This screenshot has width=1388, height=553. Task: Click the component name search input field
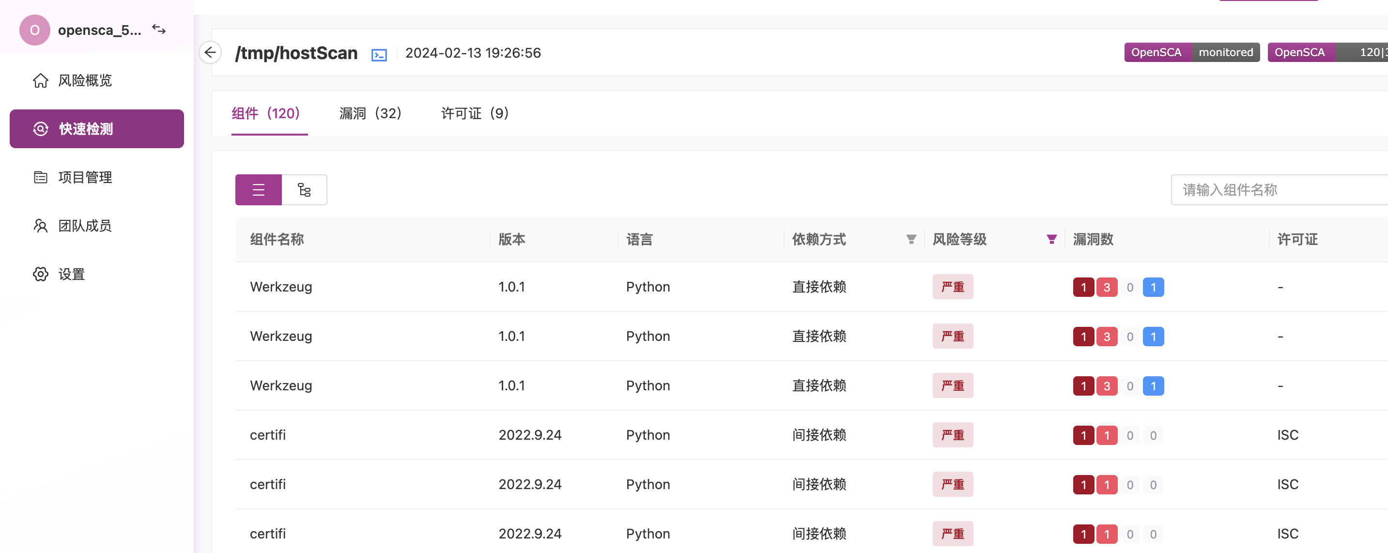coord(1278,189)
